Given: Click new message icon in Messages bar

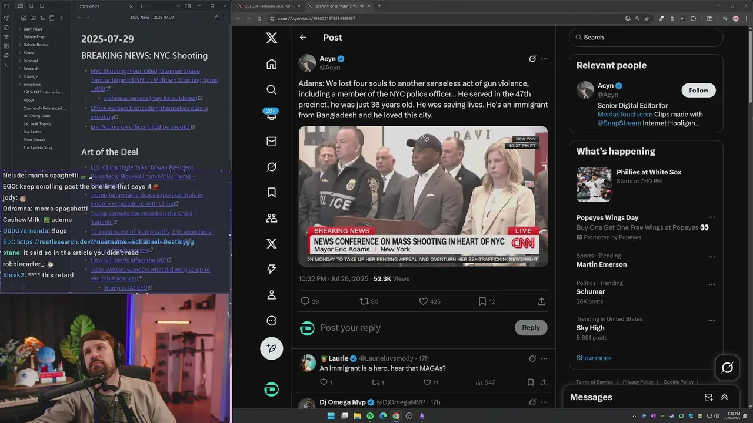Looking at the screenshot, I should coord(709,397).
